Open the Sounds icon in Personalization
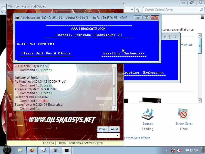205x154 pixels. pos(148,114)
